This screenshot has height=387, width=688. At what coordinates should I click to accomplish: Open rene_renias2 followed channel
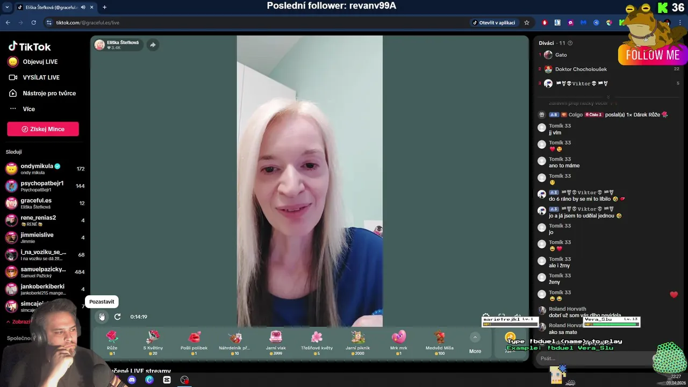(x=45, y=220)
